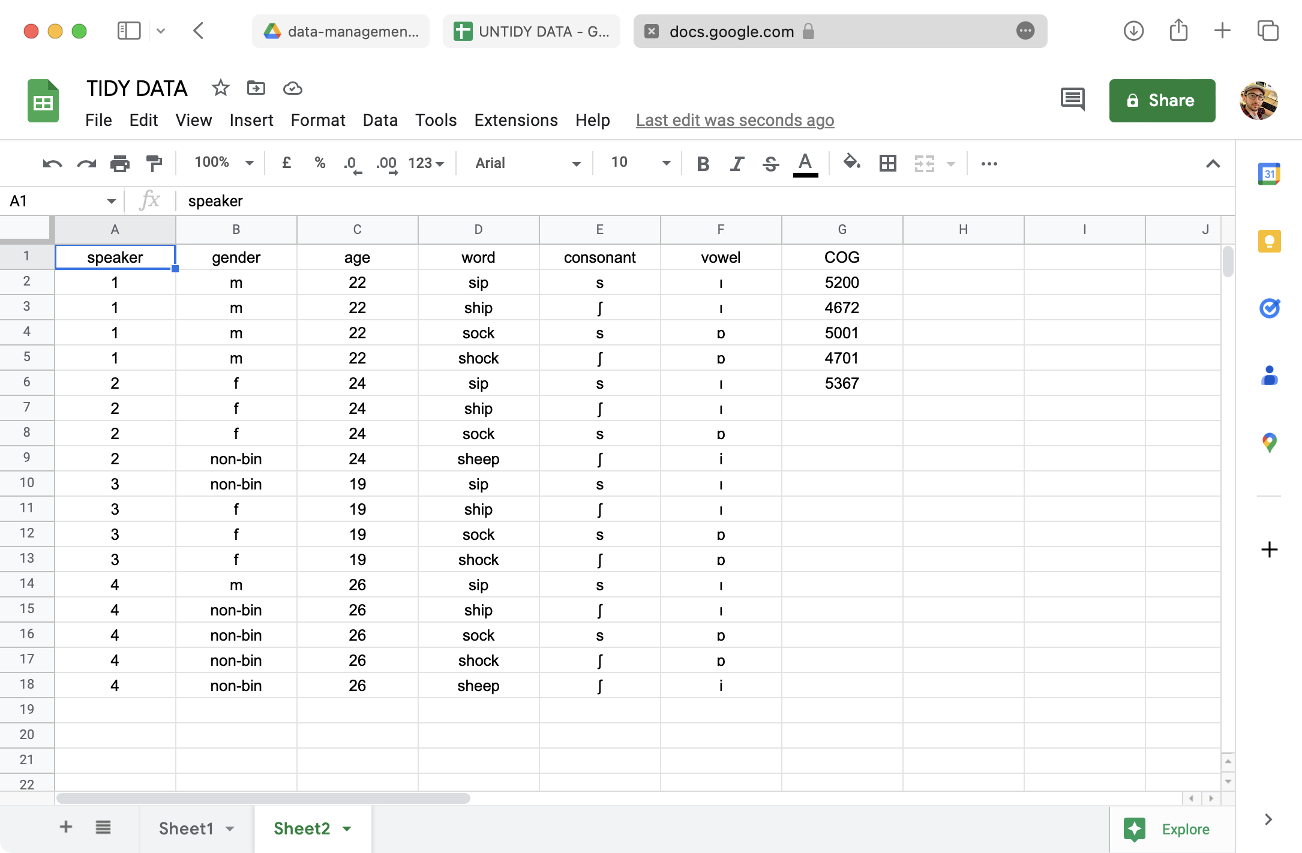
Task: Switch to the Sheet1 tab
Action: click(x=186, y=828)
